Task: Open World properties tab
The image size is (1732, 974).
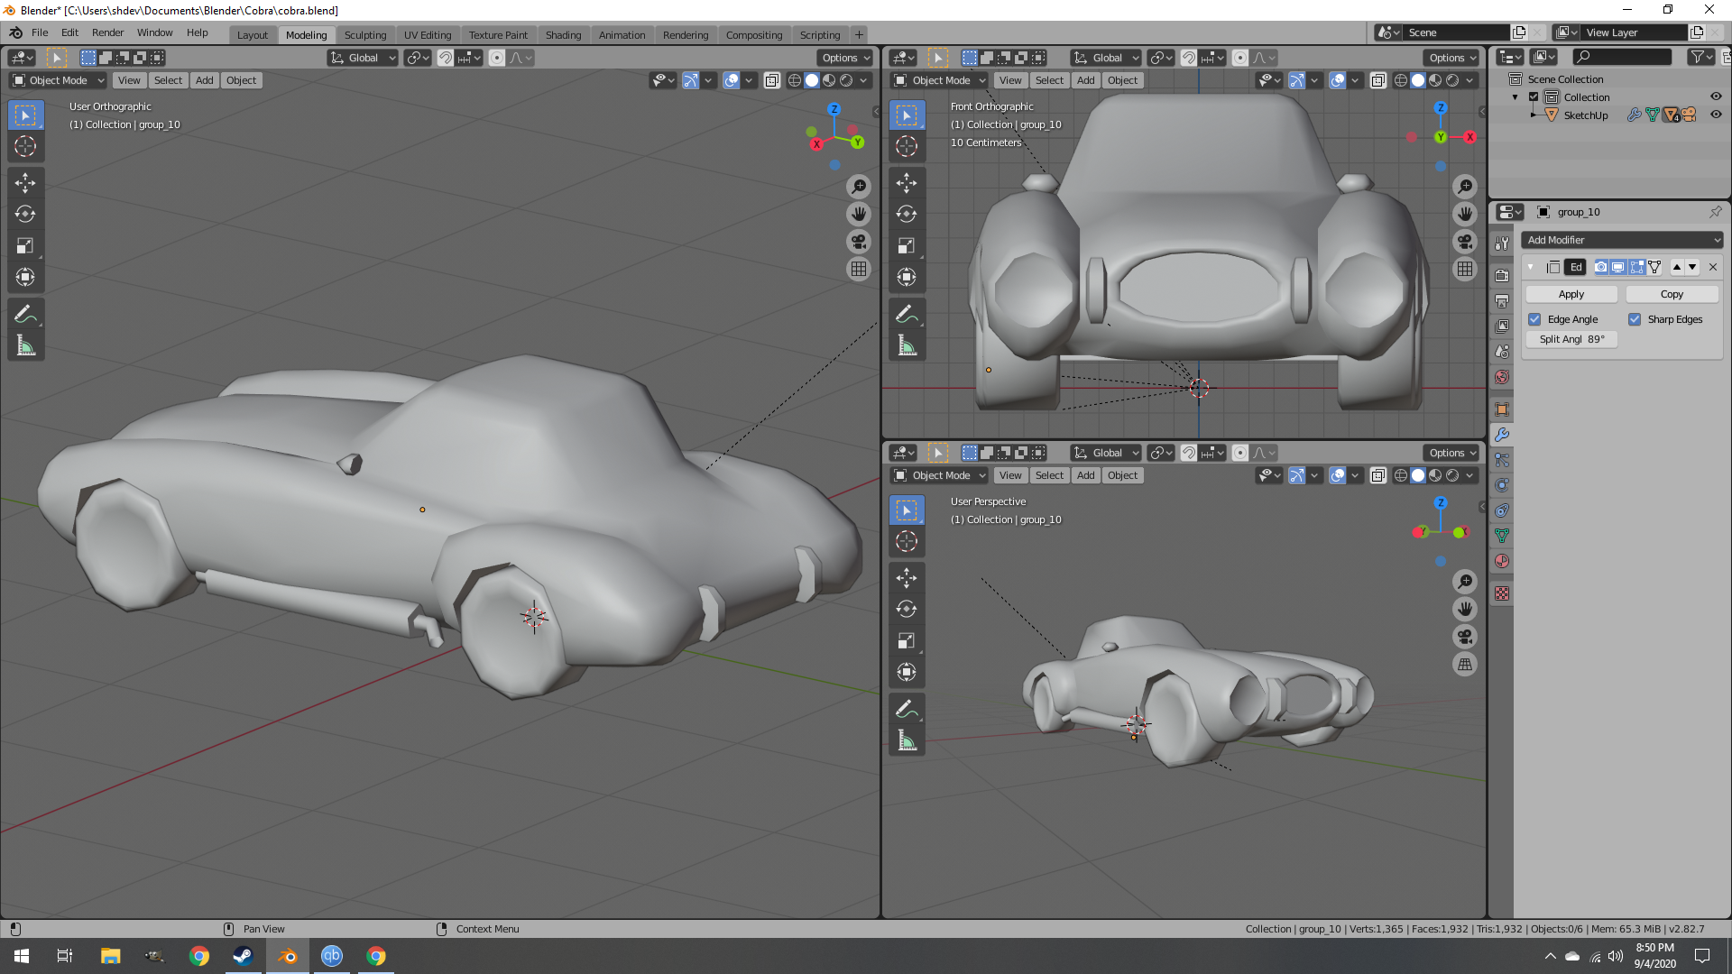Action: pyautogui.click(x=1502, y=377)
